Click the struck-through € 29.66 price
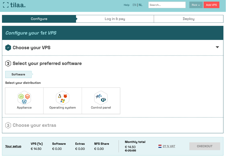 130,150
